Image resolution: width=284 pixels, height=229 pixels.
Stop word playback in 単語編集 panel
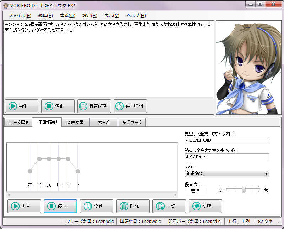point(60,206)
